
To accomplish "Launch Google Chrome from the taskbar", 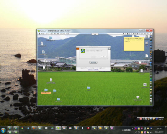I will coord(22,128).
